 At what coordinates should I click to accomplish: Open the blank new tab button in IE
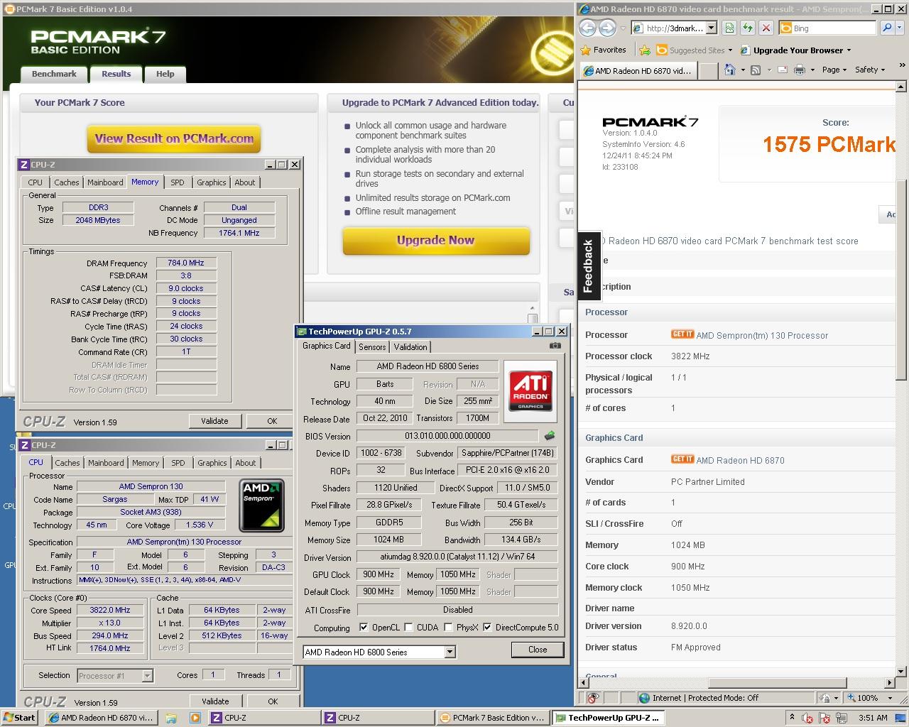tap(708, 70)
